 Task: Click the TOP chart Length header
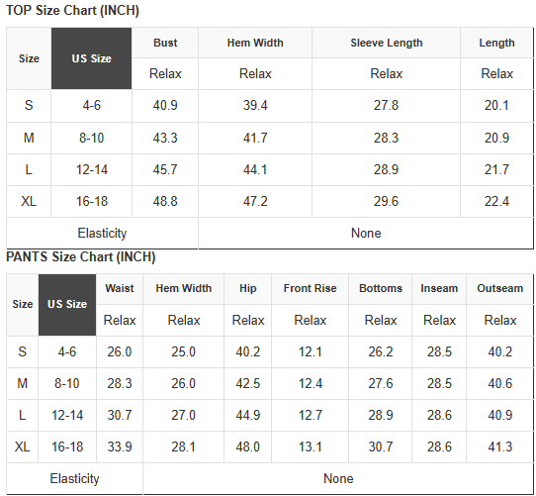click(496, 43)
